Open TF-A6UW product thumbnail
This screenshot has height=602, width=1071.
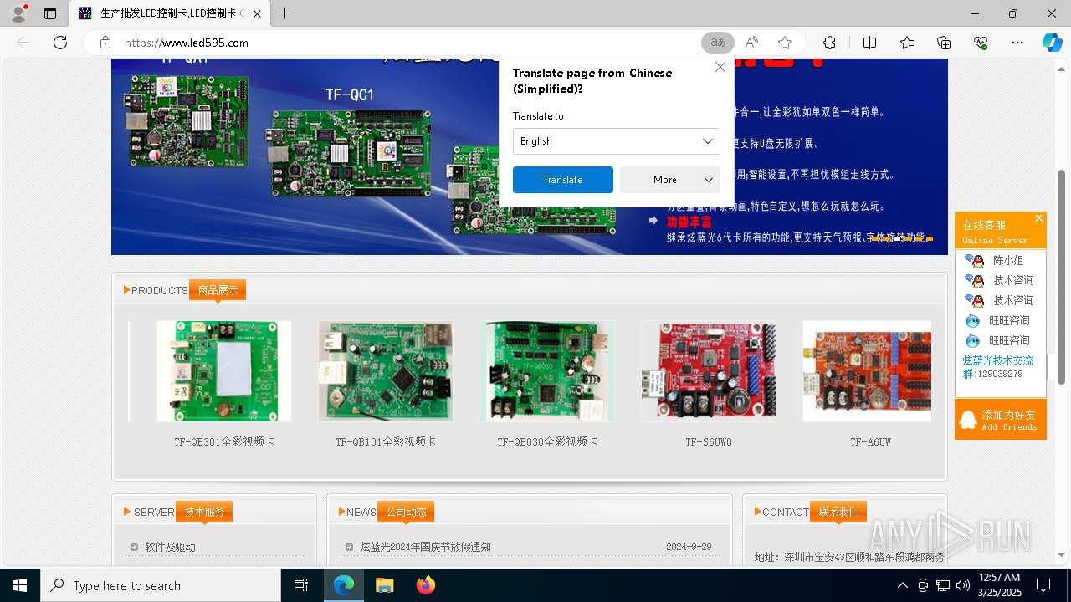[867, 371]
